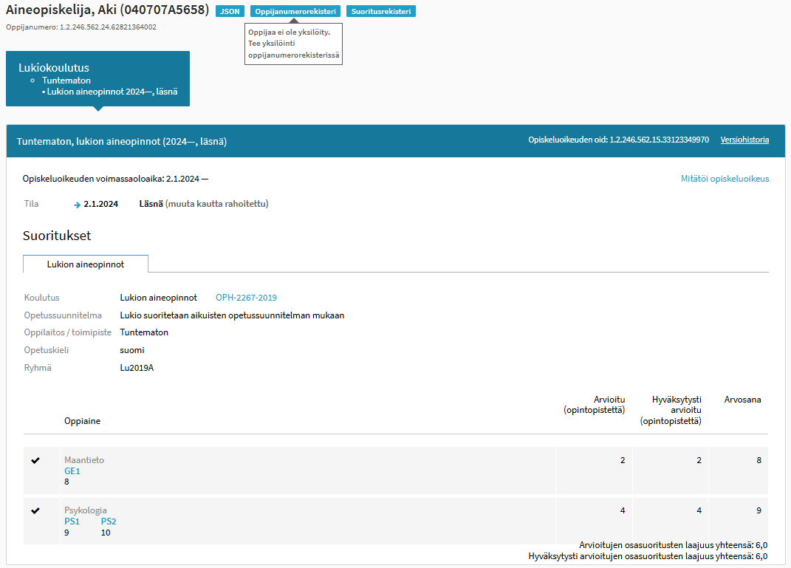Screen dimensions: 791x568
Task: Open the Suoritusrekisteri button
Action: point(380,12)
